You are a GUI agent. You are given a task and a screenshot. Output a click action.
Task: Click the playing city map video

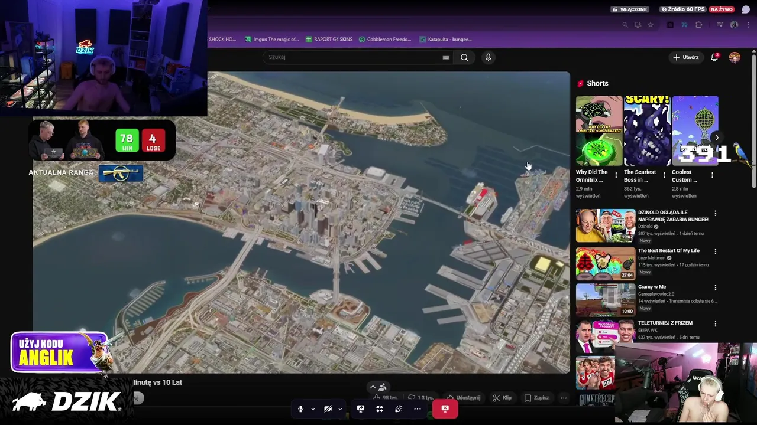(300, 223)
